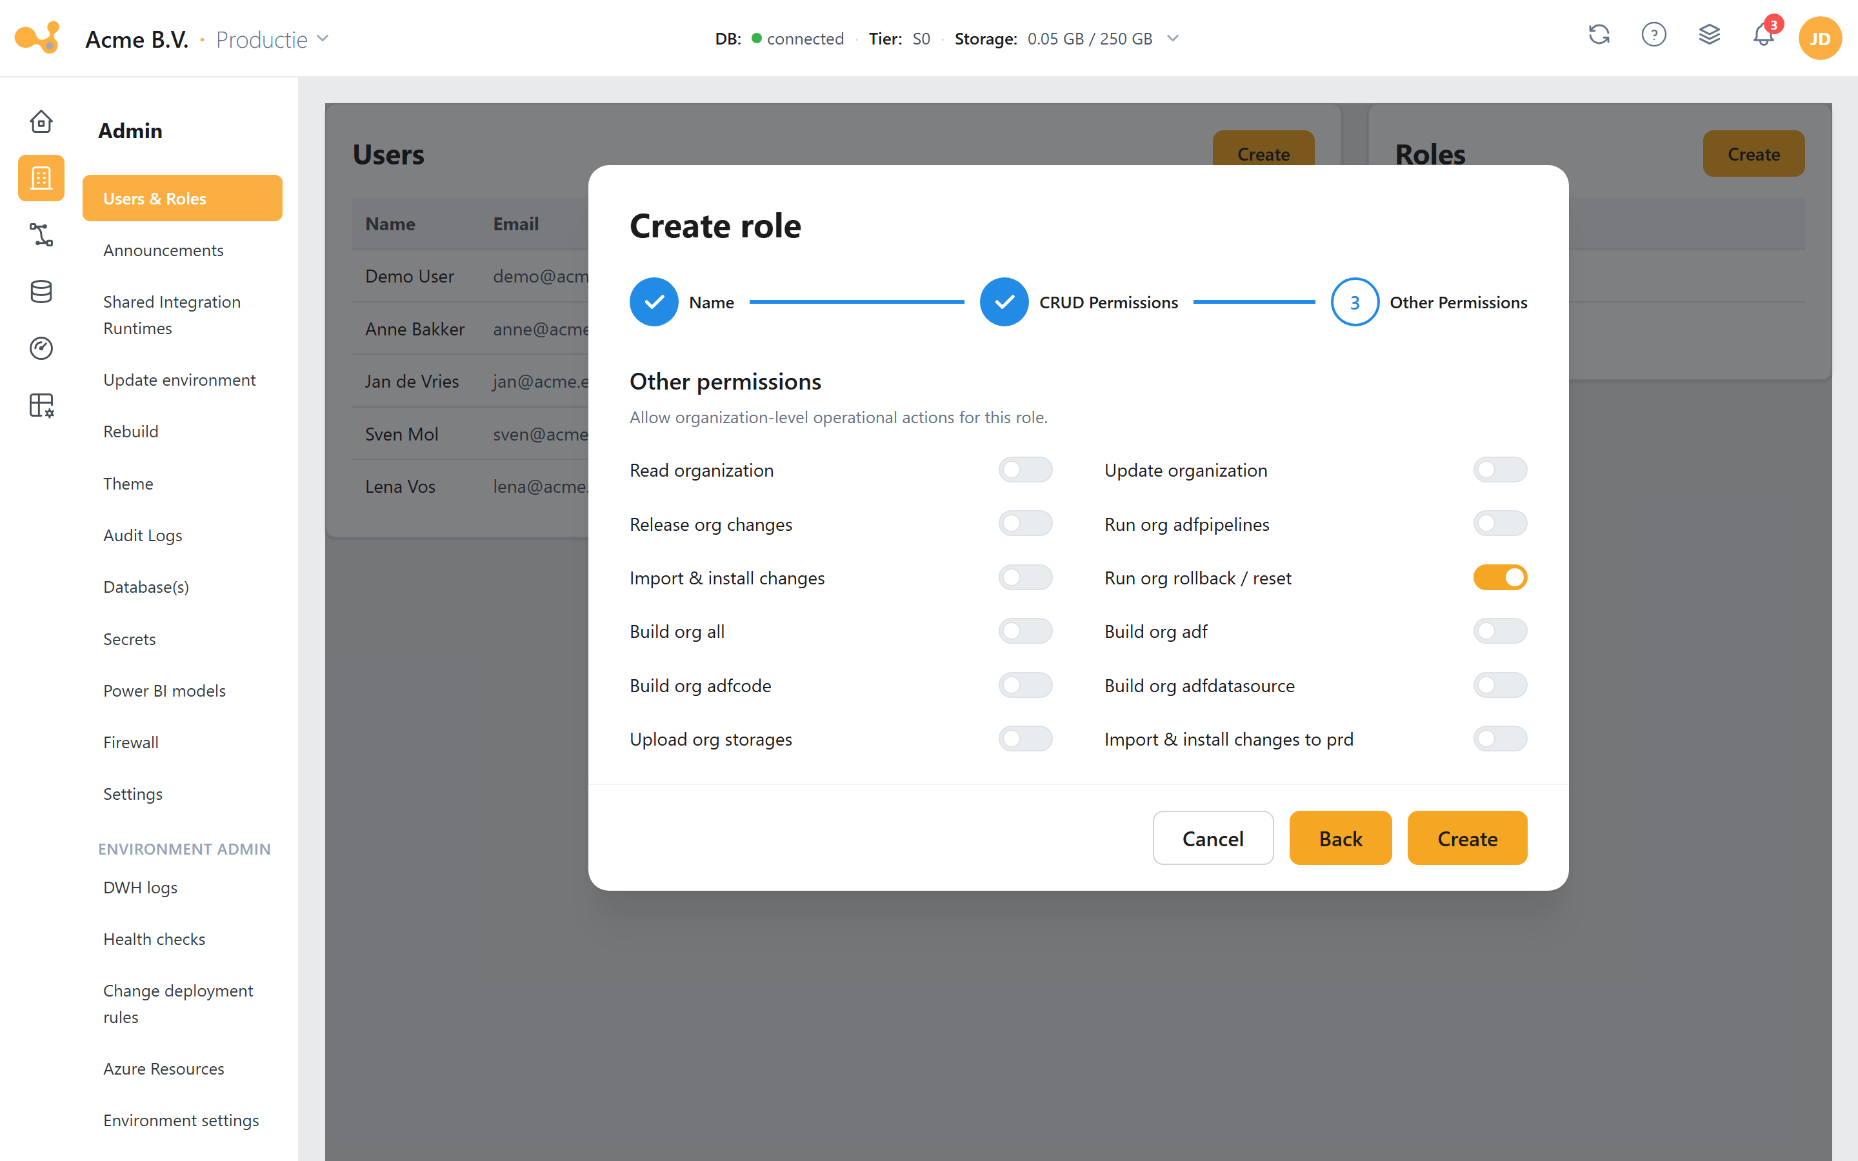The image size is (1858, 1161).
Task: Disable Run org rollback / reset
Action: click(x=1499, y=577)
